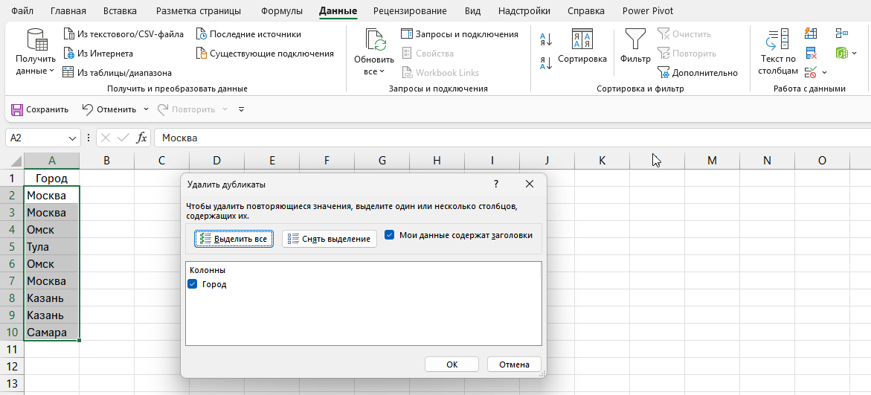Uncheck 'Мои данные содержат заголовки' checkbox
This screenshot has width=871, height=395.
tap(390, 235)
